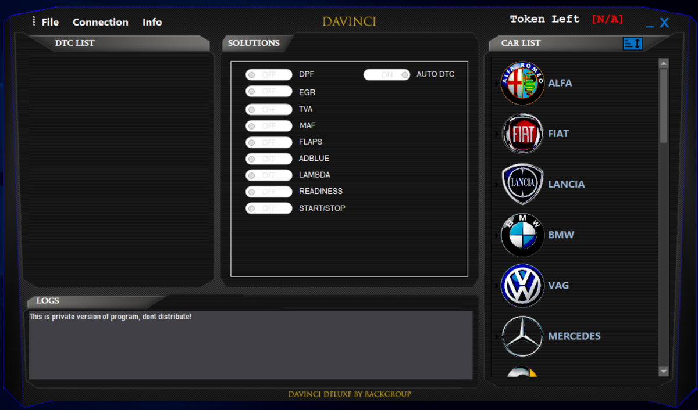Click the car list scrollbar down arrow
This screenshot has width=698, height=410.
[664, 371]
